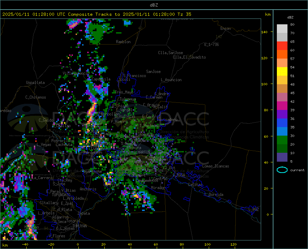This screenshot has width=308, height=249.
Task: Pick the dark orange swatch between 60 and 57
Action: (x=282, y=54)
